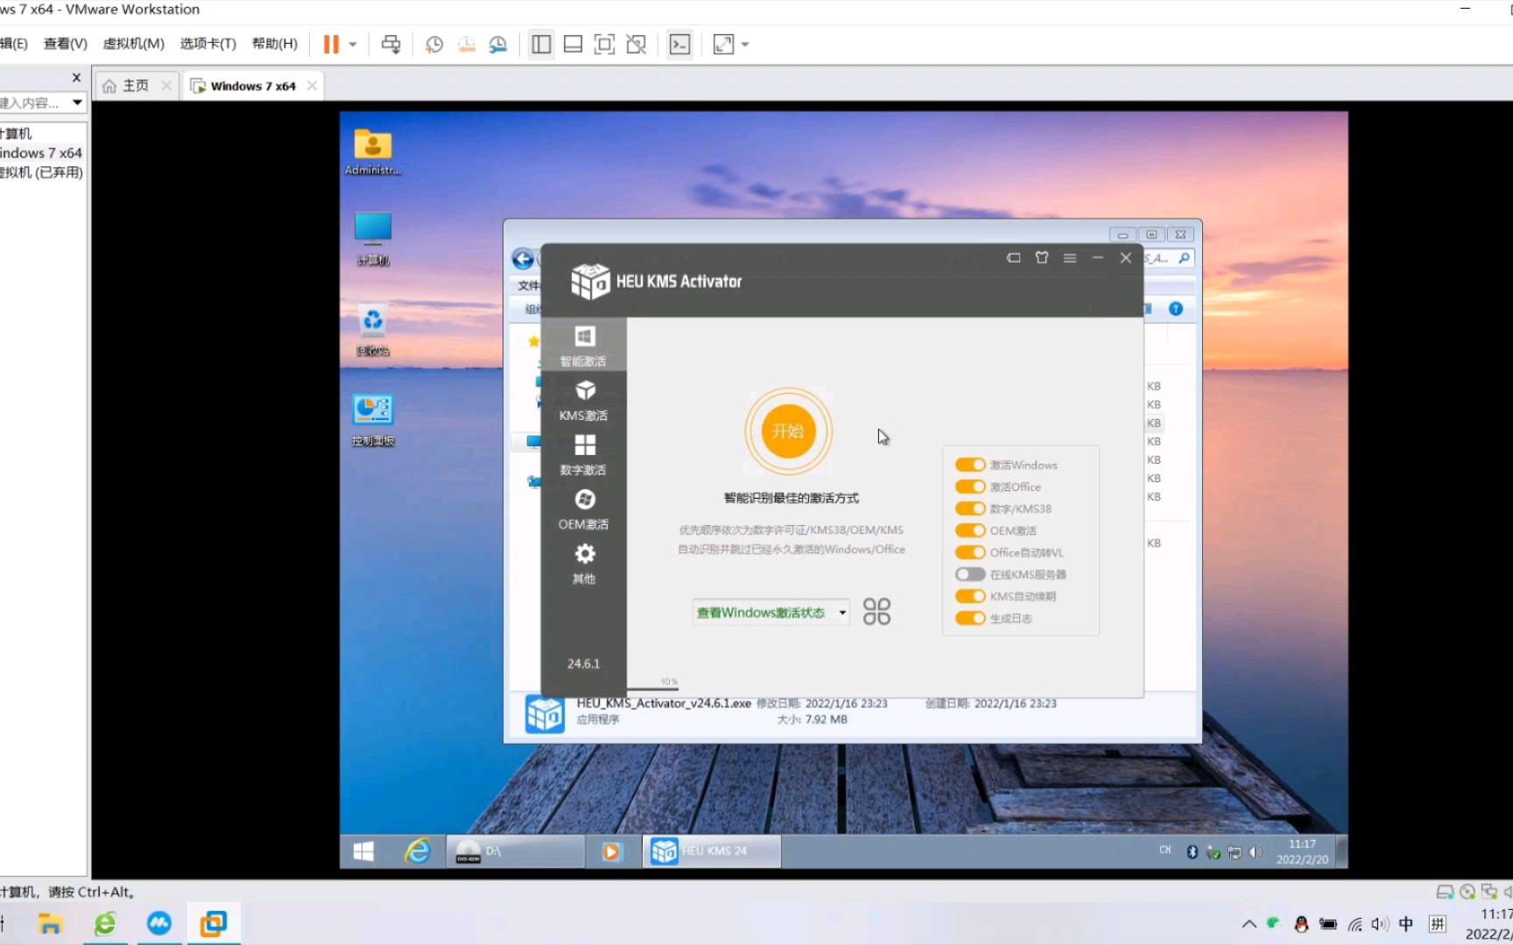This screenshot has width=1513, height=945.
Task: Open dropdown arrow next to VMware pause button
Action: (353, 45)
